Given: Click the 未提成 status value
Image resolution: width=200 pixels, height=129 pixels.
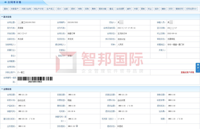Looking at the screenshot, I should tap(120, 126).
